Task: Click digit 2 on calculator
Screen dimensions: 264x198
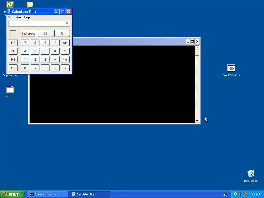Action: click(x=35, y=60)
